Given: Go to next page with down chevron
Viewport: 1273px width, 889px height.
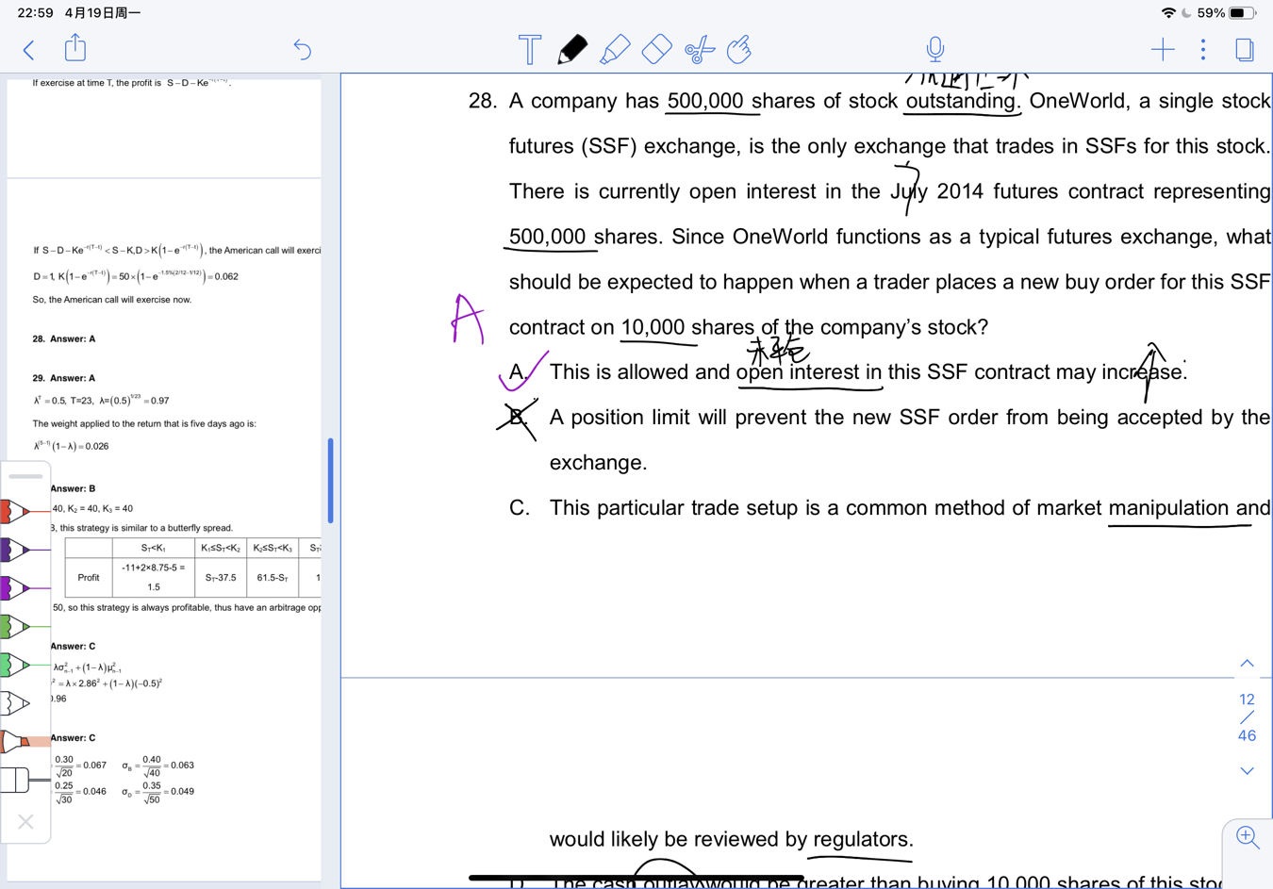Looking at the screenshot, I should coord(1247,771).
